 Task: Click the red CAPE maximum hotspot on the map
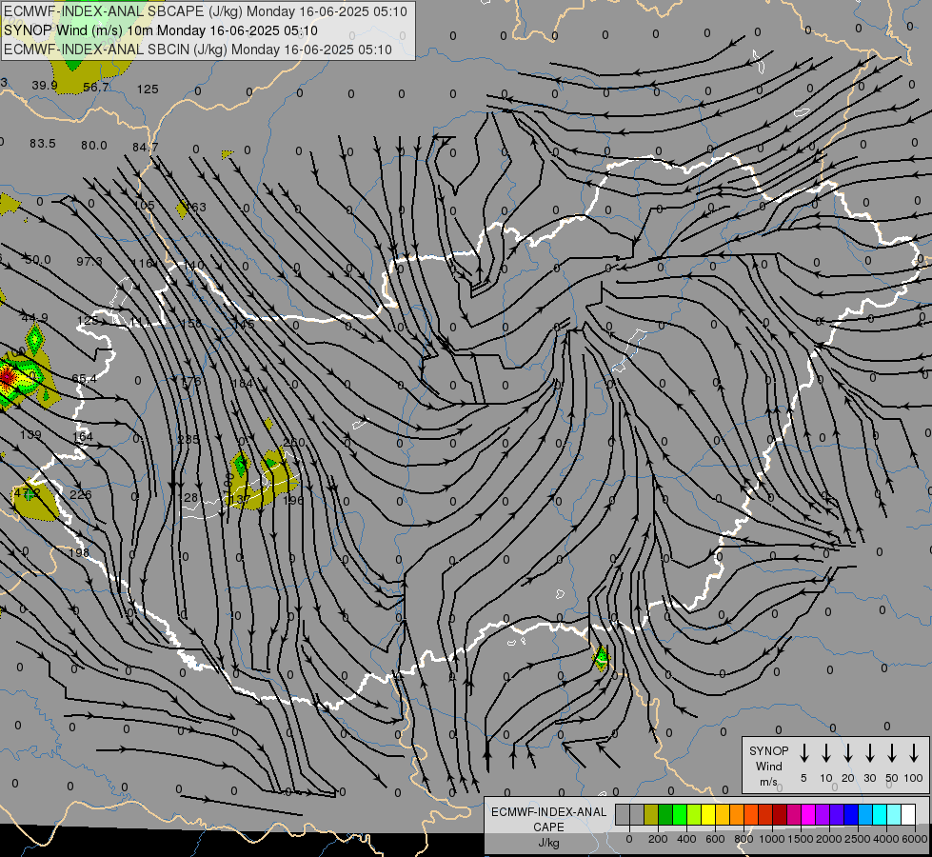click(6, 376)
